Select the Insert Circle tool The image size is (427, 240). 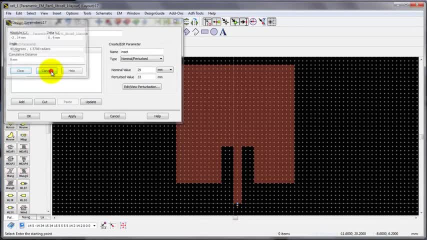pos(214,32)
